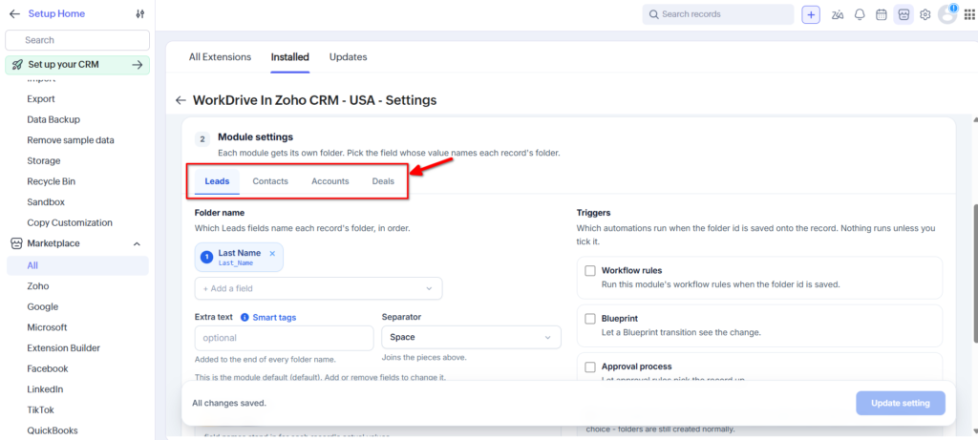
Task: Open sidebar filter settings icon
Action: point(140,13)
